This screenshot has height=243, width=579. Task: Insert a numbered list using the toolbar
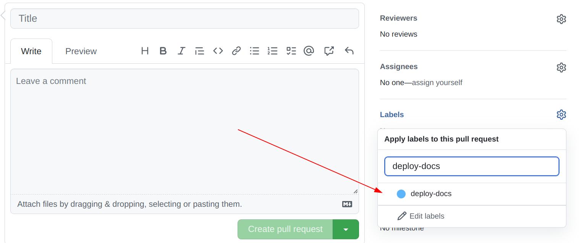[273, 51]
